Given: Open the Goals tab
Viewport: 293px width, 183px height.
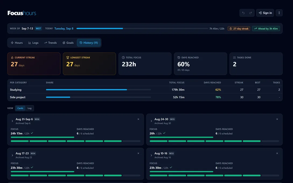Looking at the screenshot, I should 68,43.
